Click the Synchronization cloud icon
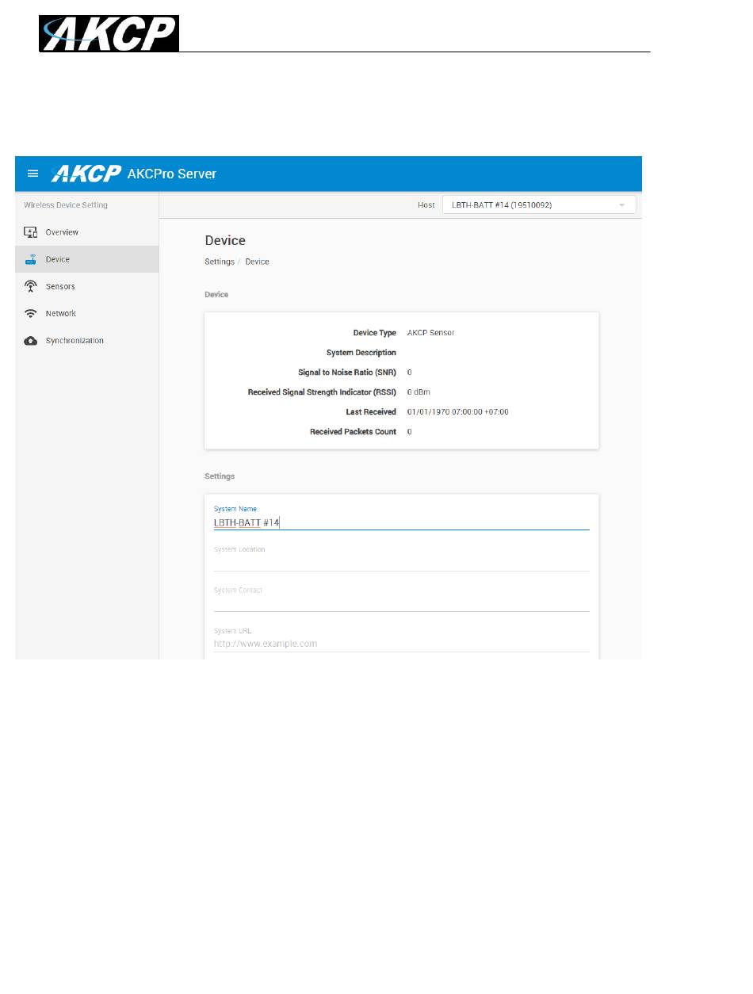 click(31, 341)
